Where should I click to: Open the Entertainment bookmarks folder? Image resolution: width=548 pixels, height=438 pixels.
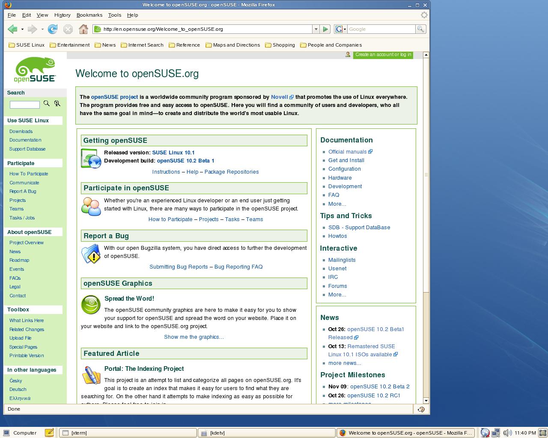point(70,45)
